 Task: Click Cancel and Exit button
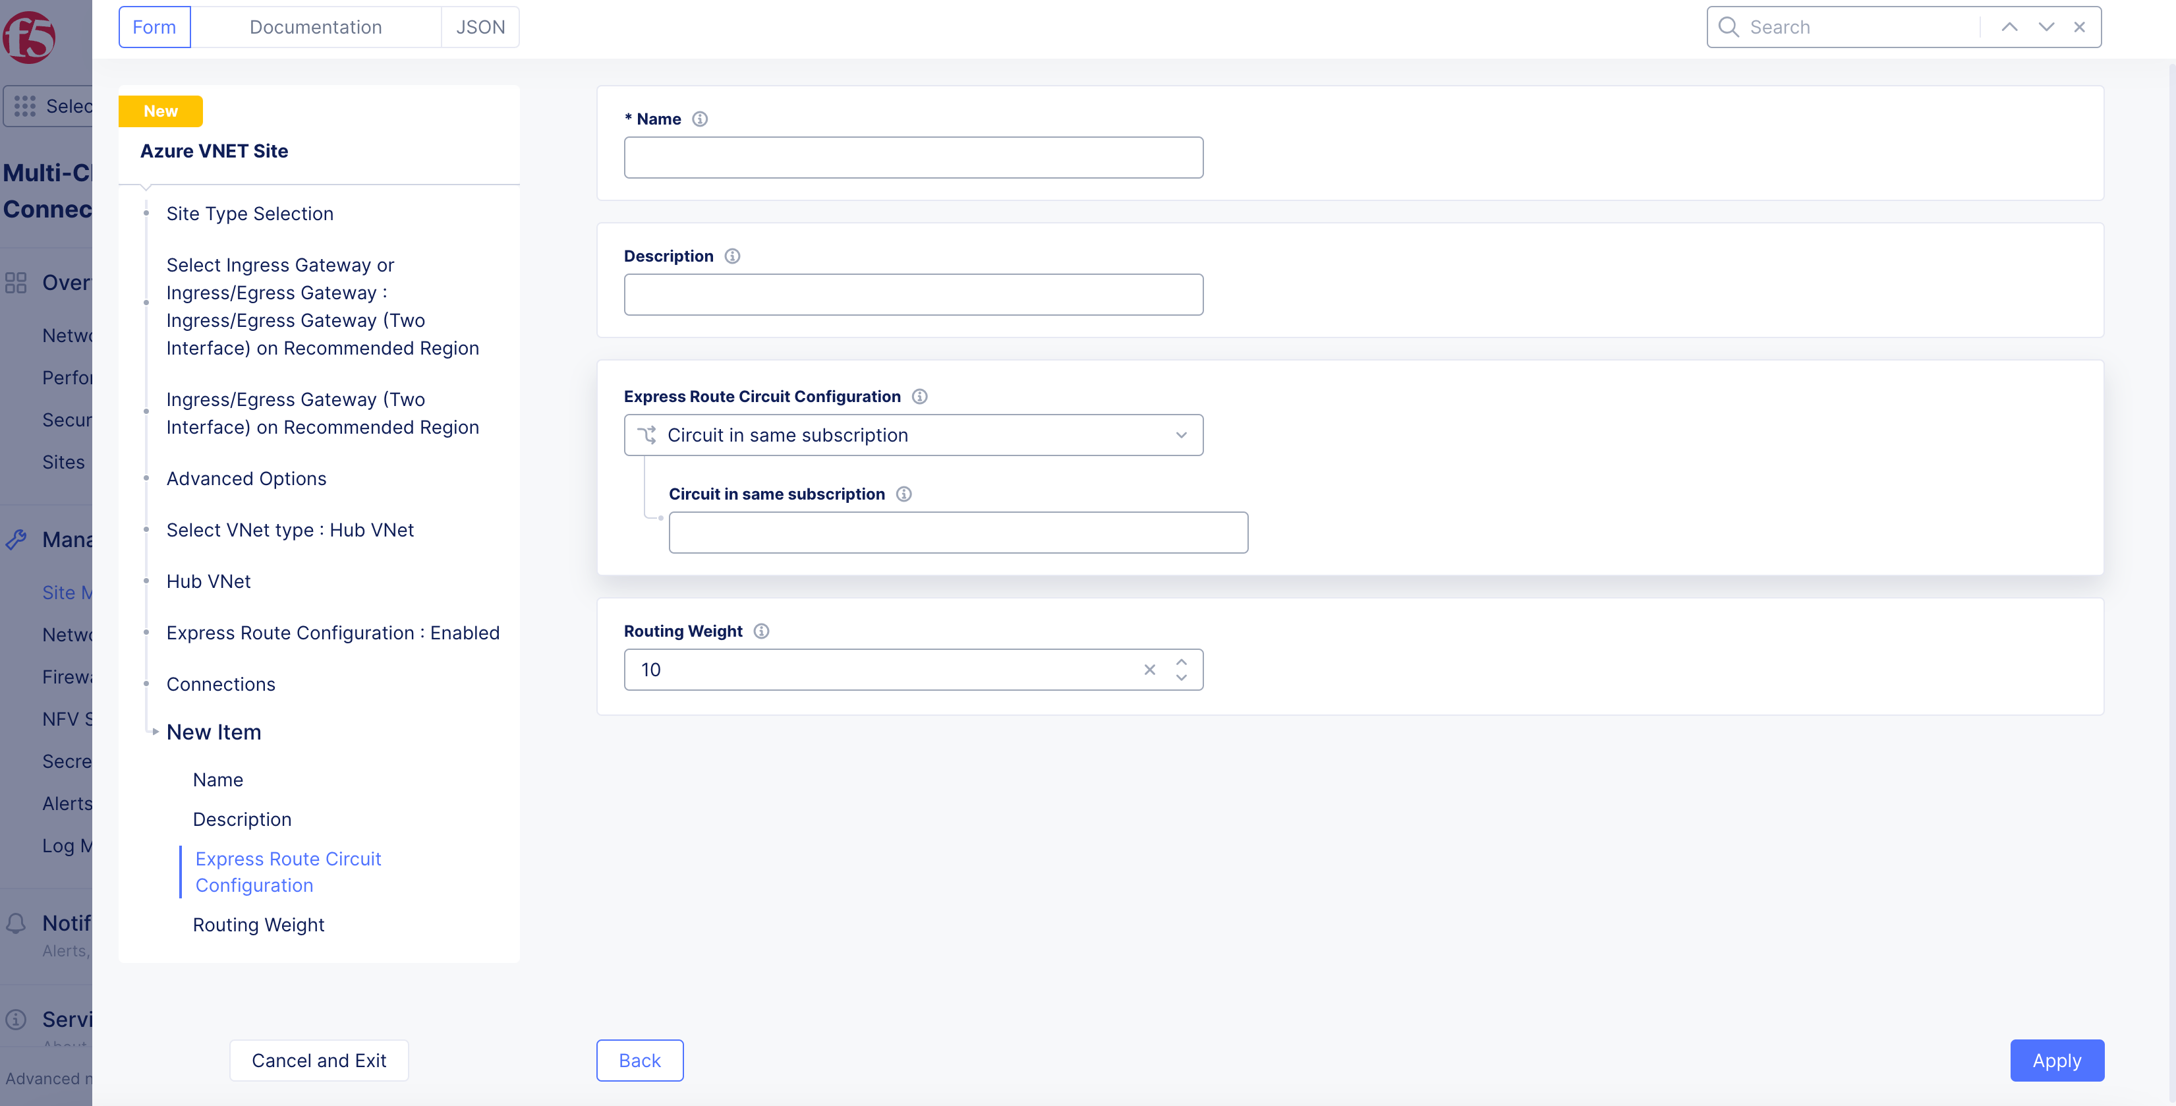pyautogui.click(x=318, y=1061)
